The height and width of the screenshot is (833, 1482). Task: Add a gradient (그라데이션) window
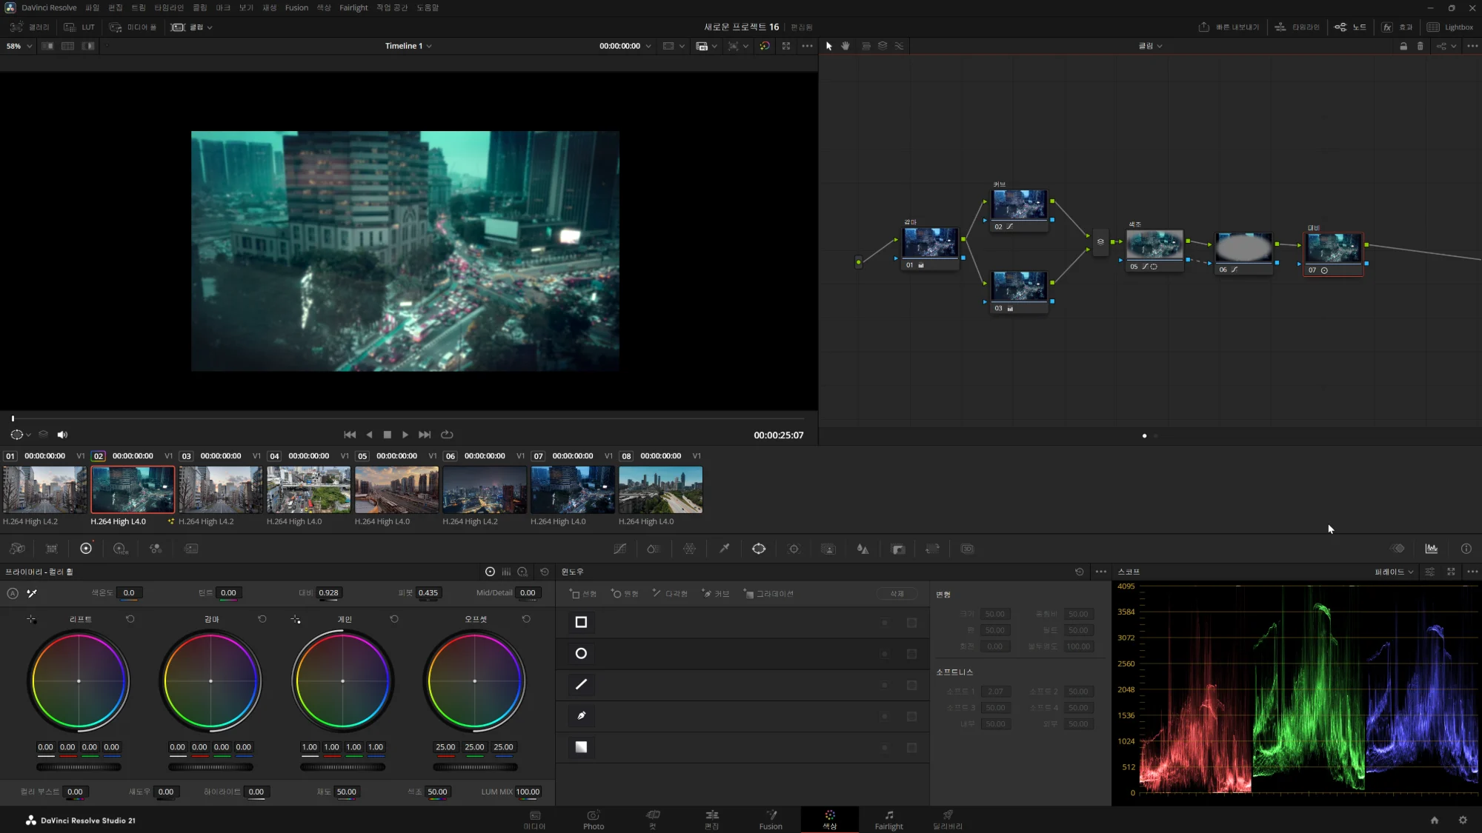point(769,594)
